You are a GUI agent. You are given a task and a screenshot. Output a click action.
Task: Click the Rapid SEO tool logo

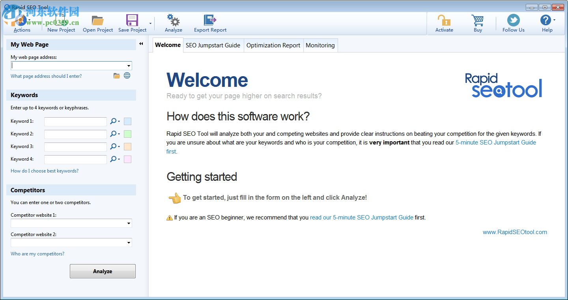click(504, 85)
